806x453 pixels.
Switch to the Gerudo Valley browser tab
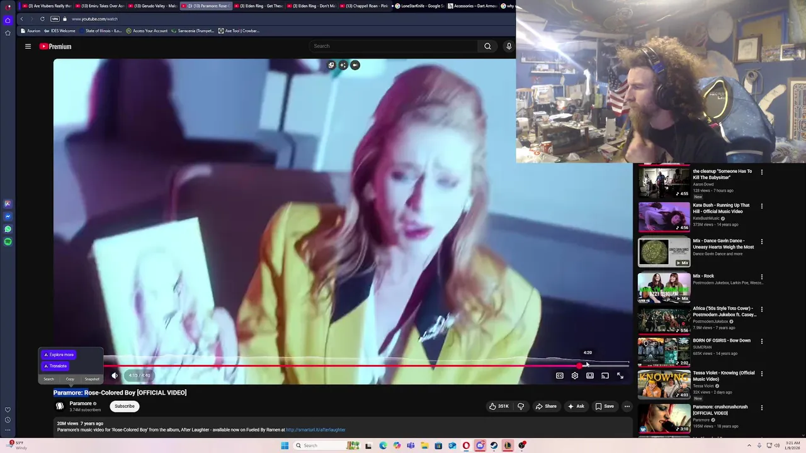click(x=152, y=6)
